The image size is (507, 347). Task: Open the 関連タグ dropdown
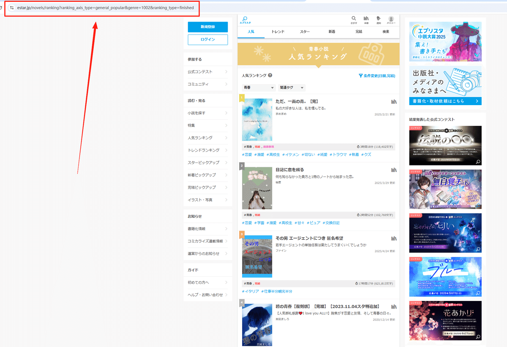point(292,88)
